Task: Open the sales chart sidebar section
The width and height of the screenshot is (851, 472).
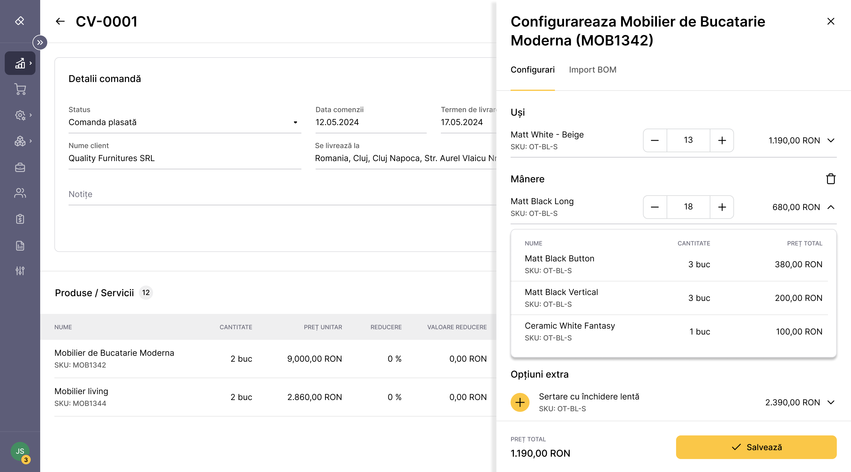Action: [20, 63]
